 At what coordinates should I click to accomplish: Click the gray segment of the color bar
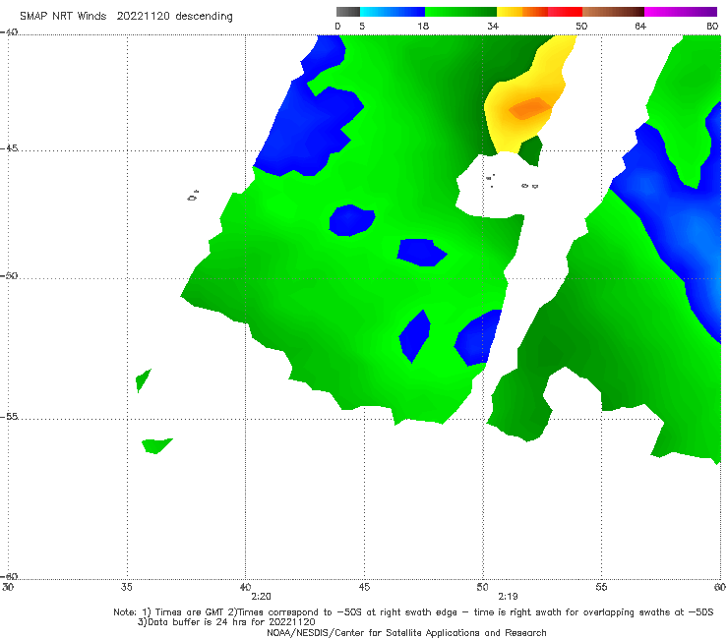click(348, 12)
